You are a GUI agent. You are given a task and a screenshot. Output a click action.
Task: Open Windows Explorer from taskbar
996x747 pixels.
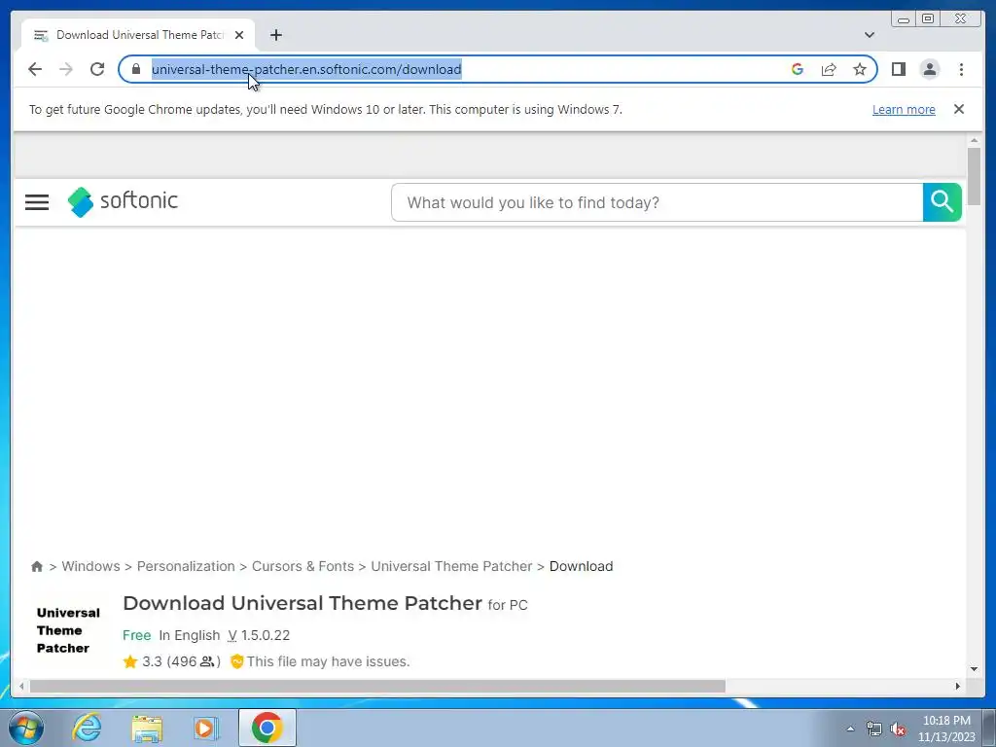tap(147, 728)
